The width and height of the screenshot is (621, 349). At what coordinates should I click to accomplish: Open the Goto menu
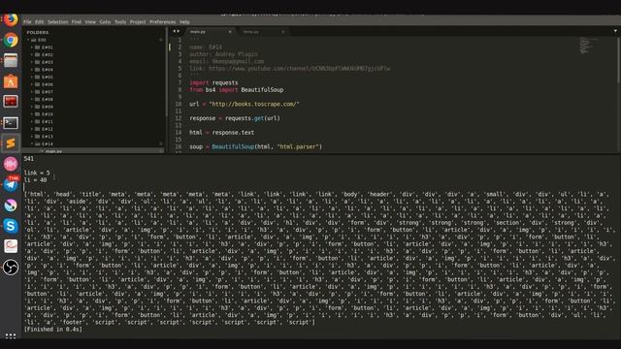pyautogui.click(x=105, y=21)
